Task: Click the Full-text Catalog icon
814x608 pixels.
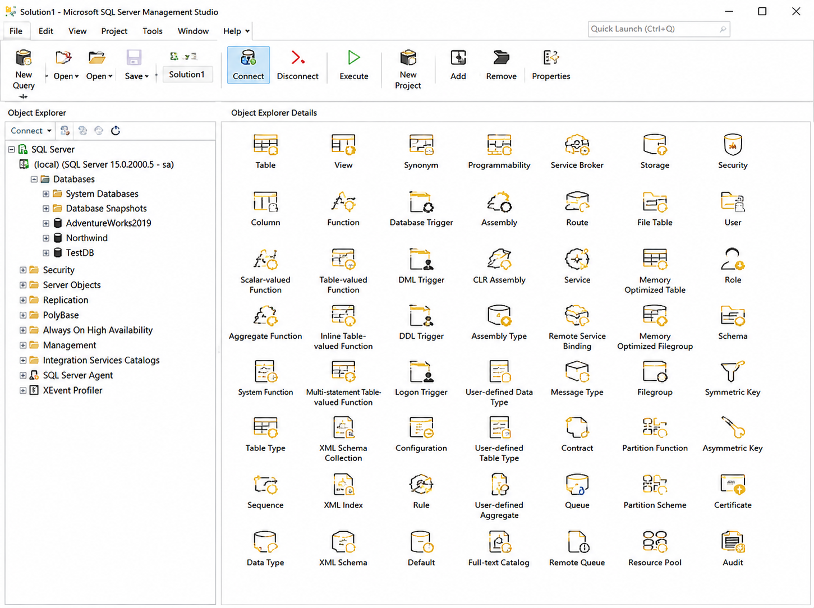Action: [x=499, y=542]
